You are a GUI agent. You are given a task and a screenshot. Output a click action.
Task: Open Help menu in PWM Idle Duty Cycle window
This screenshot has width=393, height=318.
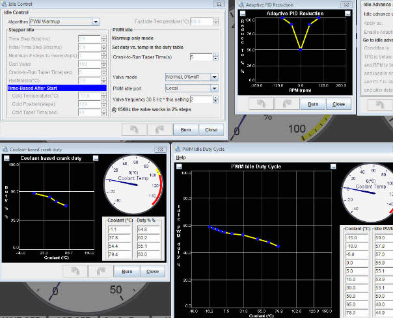[x=181, y=157]
